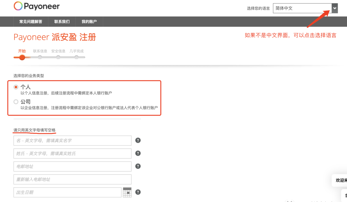Select the 公司 registration type
Viewport: 347px width, 202px height.
[16, 102]
